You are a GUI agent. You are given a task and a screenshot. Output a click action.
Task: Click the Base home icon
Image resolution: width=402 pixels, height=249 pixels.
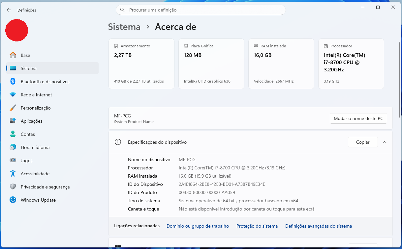click(x=13, y=55)
